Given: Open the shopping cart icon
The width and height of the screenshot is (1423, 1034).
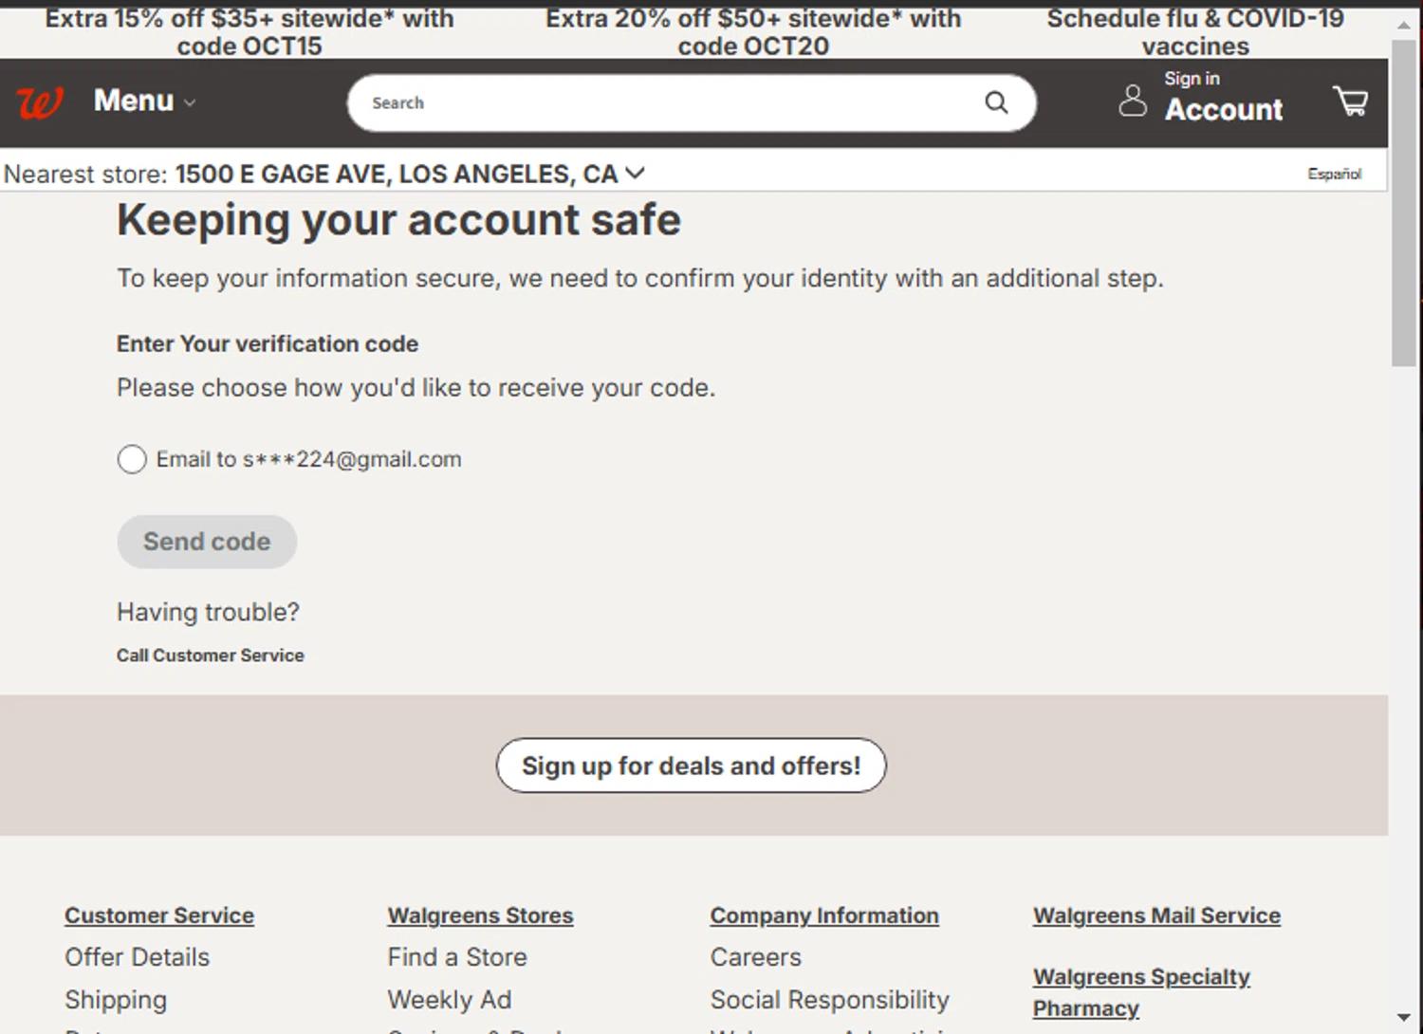Looking at the screenshot, I should click(x=1351, y=101).
